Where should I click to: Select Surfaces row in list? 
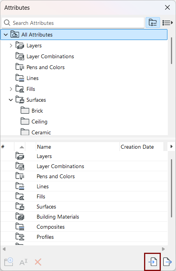click(84, 207)
